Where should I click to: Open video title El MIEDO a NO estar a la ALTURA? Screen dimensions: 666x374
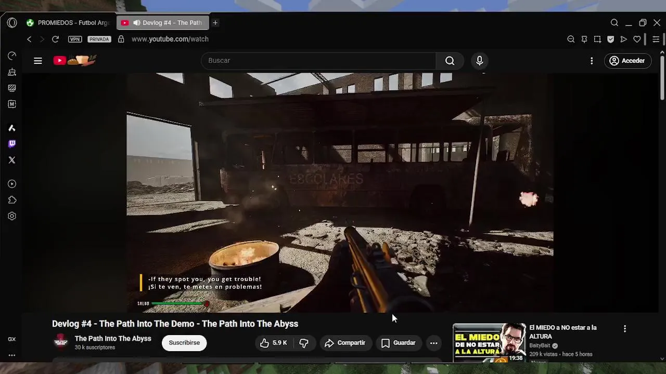click(x=563, y=332)
